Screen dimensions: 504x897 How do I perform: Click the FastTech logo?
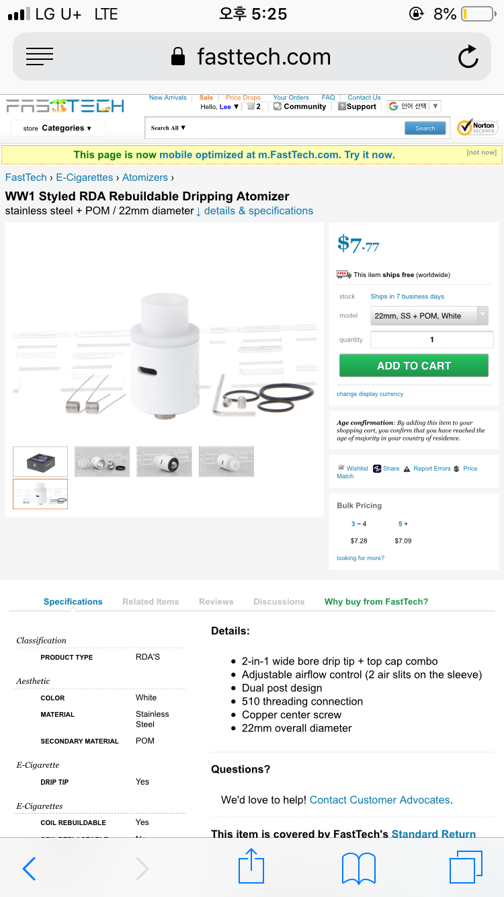(x=65, y=106)
